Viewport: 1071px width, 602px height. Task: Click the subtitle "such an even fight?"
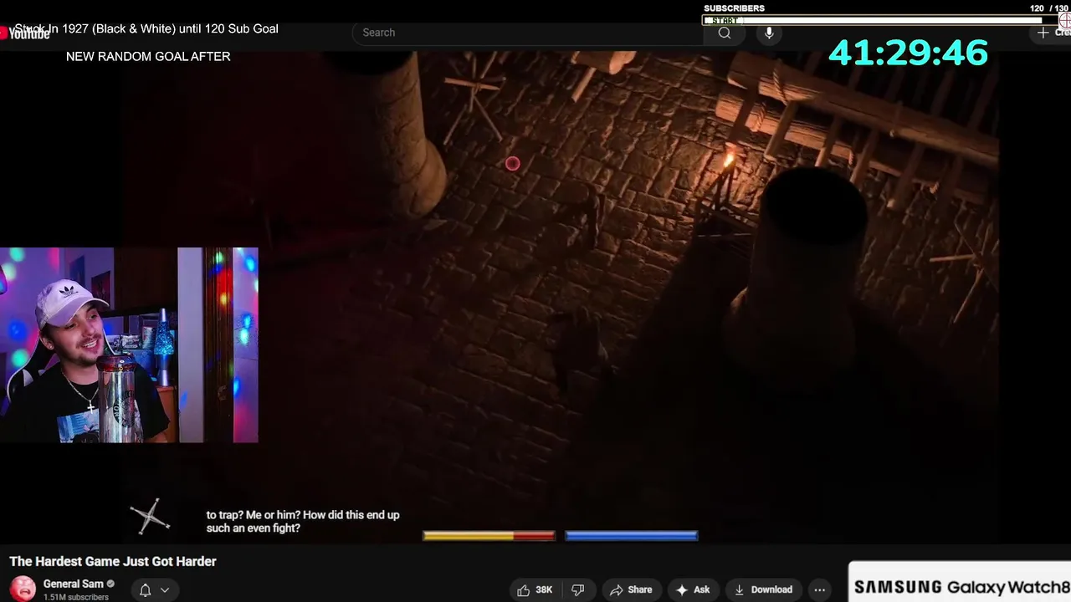(x=253, y=528)
